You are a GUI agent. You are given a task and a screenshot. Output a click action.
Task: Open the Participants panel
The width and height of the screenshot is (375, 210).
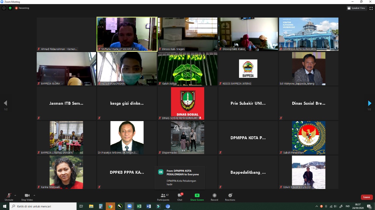[x=163, y=197]
